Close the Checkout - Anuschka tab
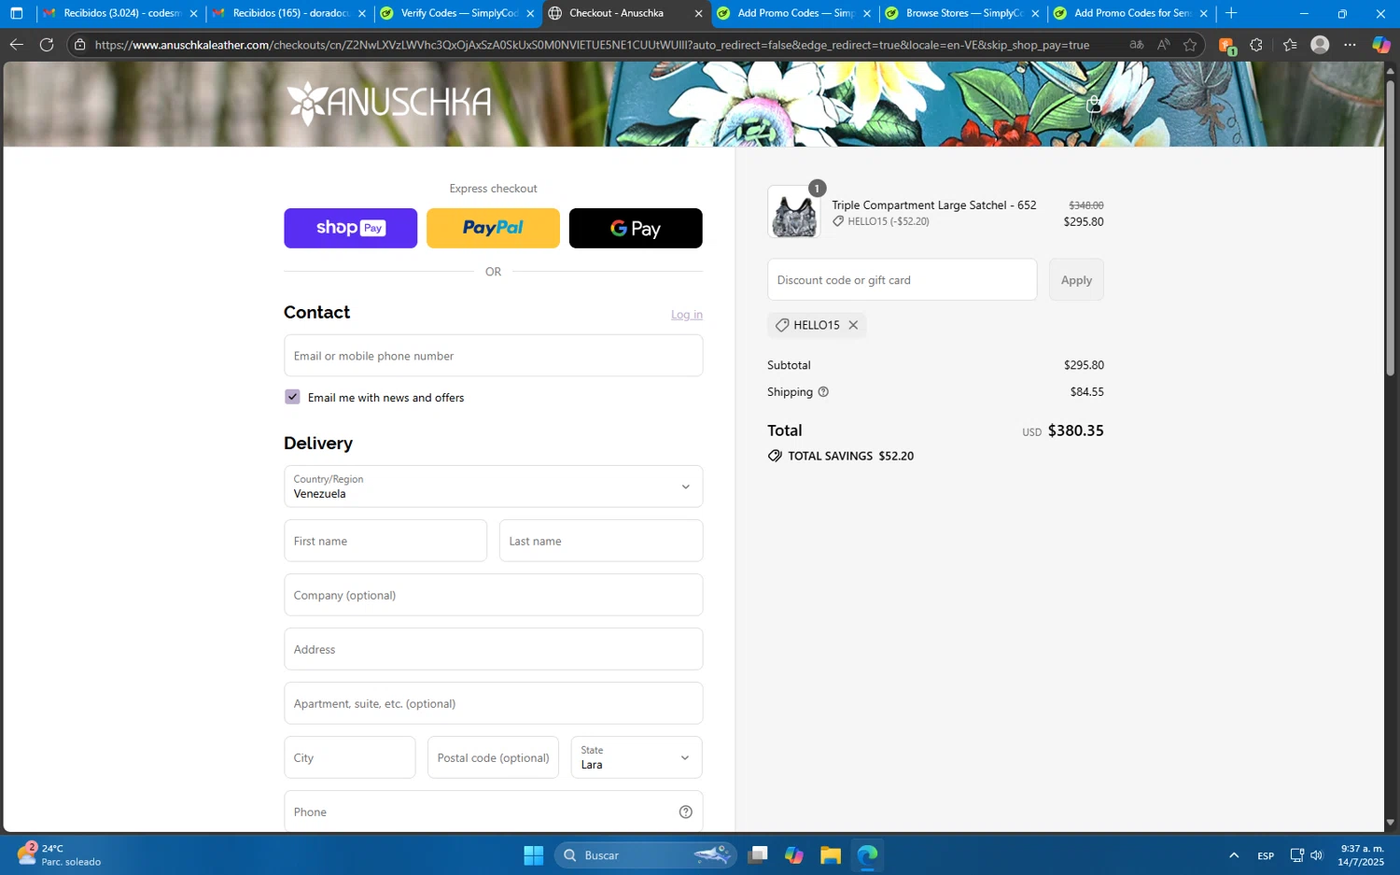This screenshot has width=1400, height=875. pos(698,13)
